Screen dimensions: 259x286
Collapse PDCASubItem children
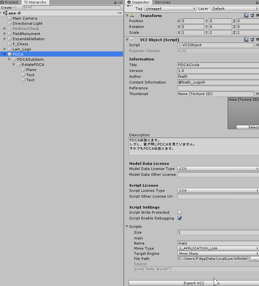coord(9,59)
